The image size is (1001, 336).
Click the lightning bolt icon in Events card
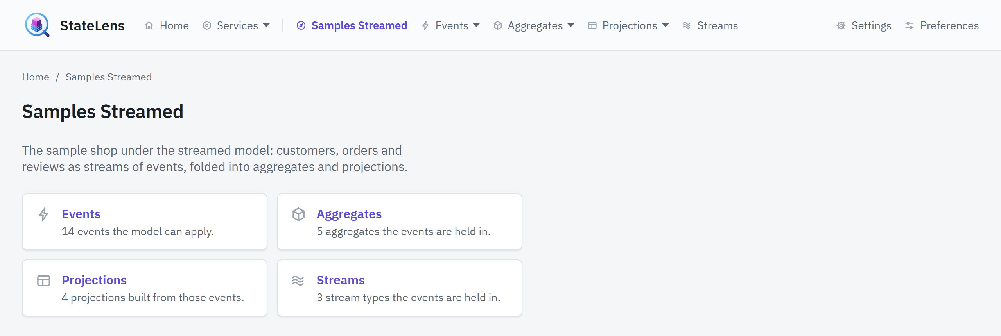pyautogui.click(x=44, y=214)
